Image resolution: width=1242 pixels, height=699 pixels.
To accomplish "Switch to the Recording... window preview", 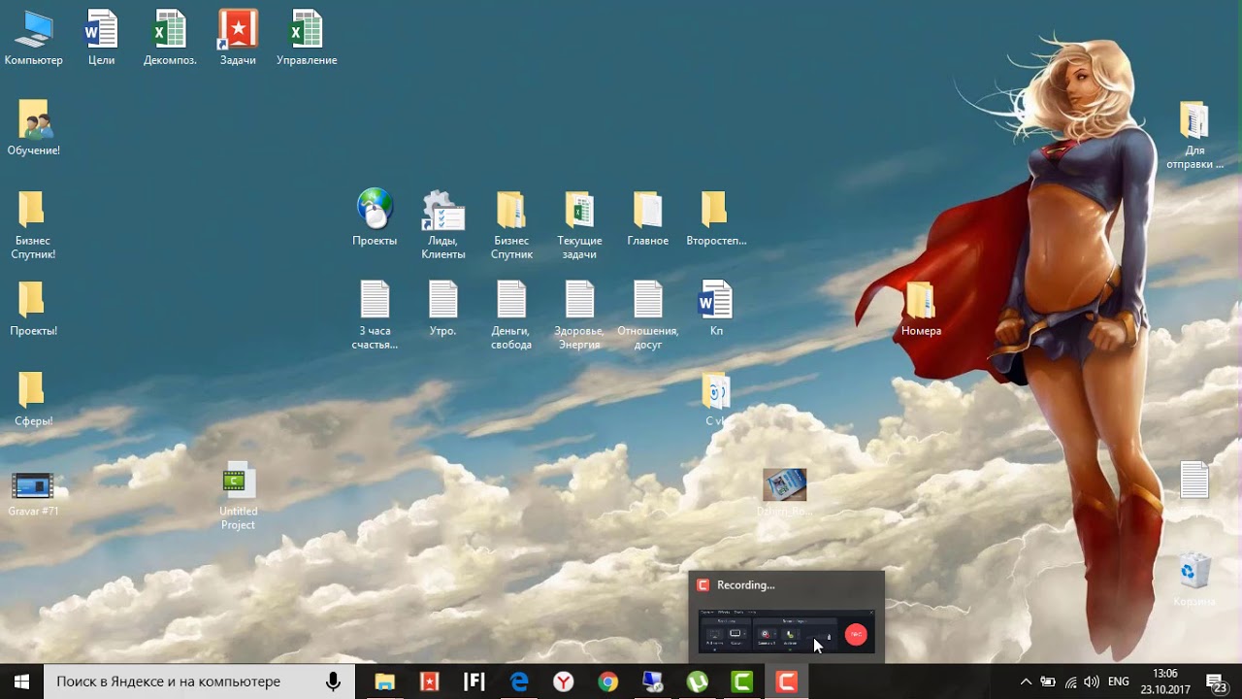I will [x=787, y=617].
